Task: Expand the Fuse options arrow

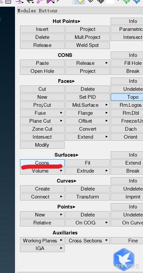Action: 61,113
